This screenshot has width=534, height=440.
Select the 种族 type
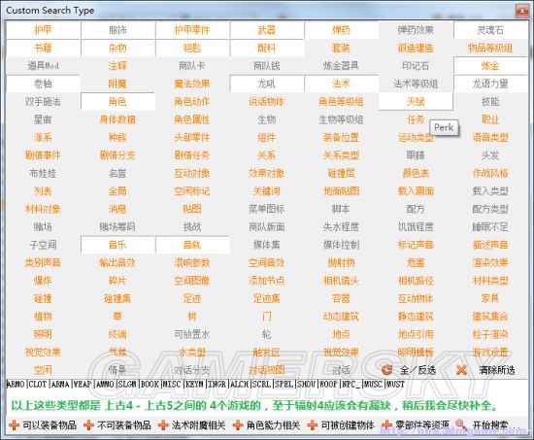point(117,137)
